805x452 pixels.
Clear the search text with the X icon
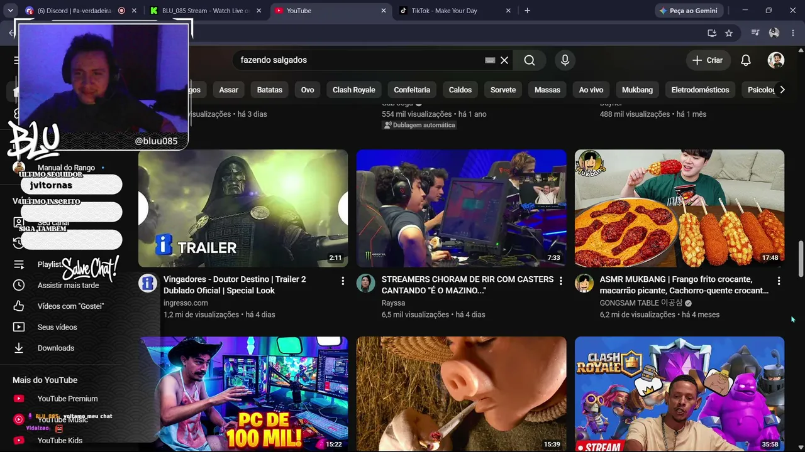(x=504, y=60)
